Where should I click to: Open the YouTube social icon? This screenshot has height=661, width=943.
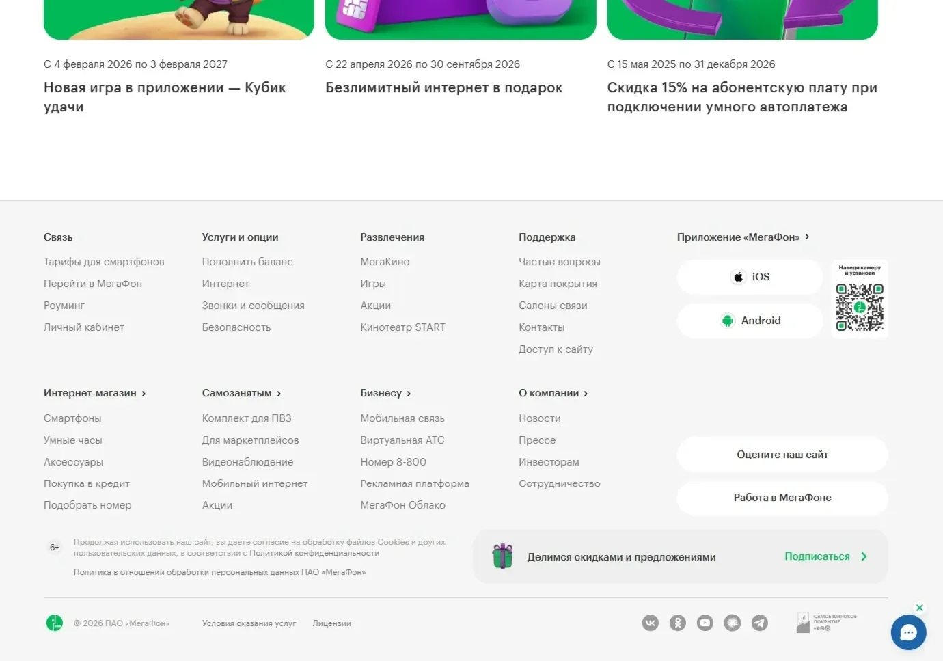705,623
